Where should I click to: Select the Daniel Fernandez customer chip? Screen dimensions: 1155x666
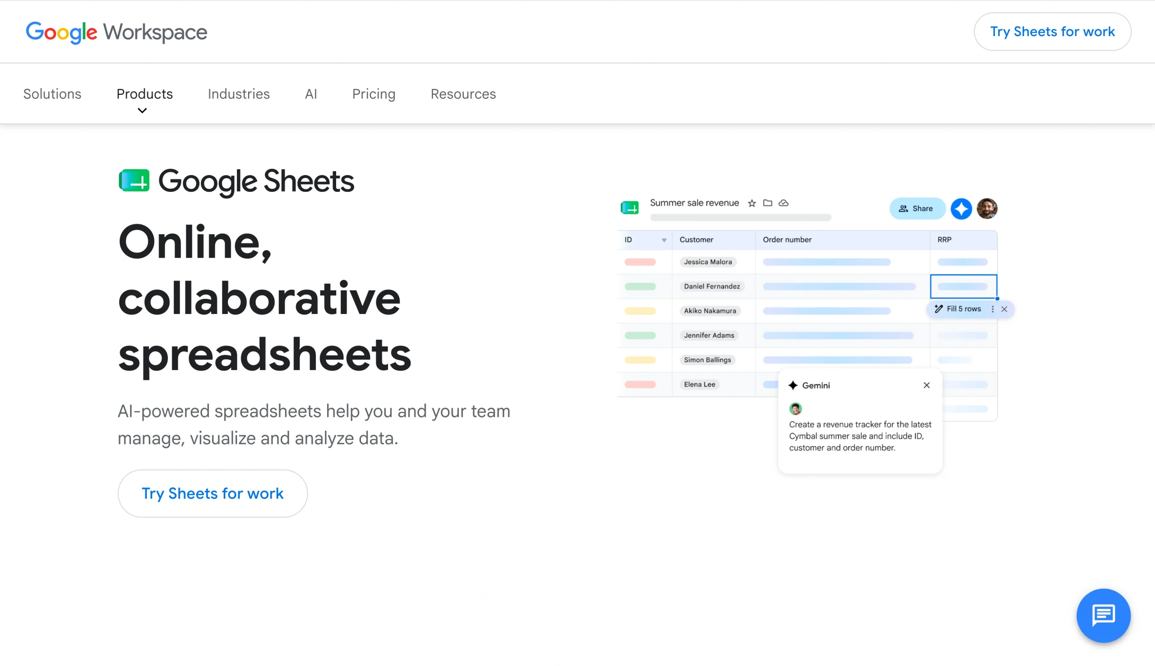click(712, 287)
